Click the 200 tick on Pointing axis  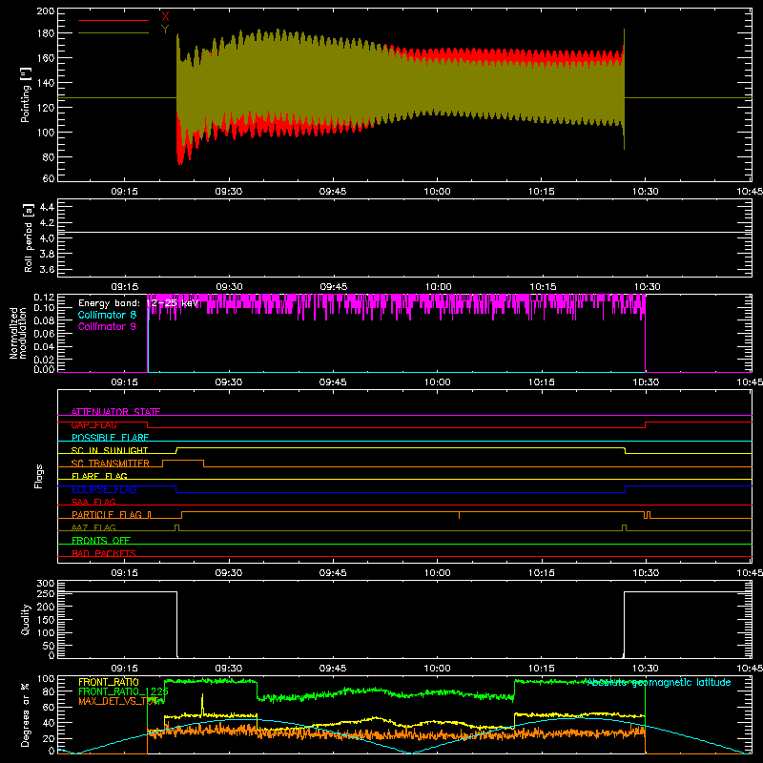[45, 10]
